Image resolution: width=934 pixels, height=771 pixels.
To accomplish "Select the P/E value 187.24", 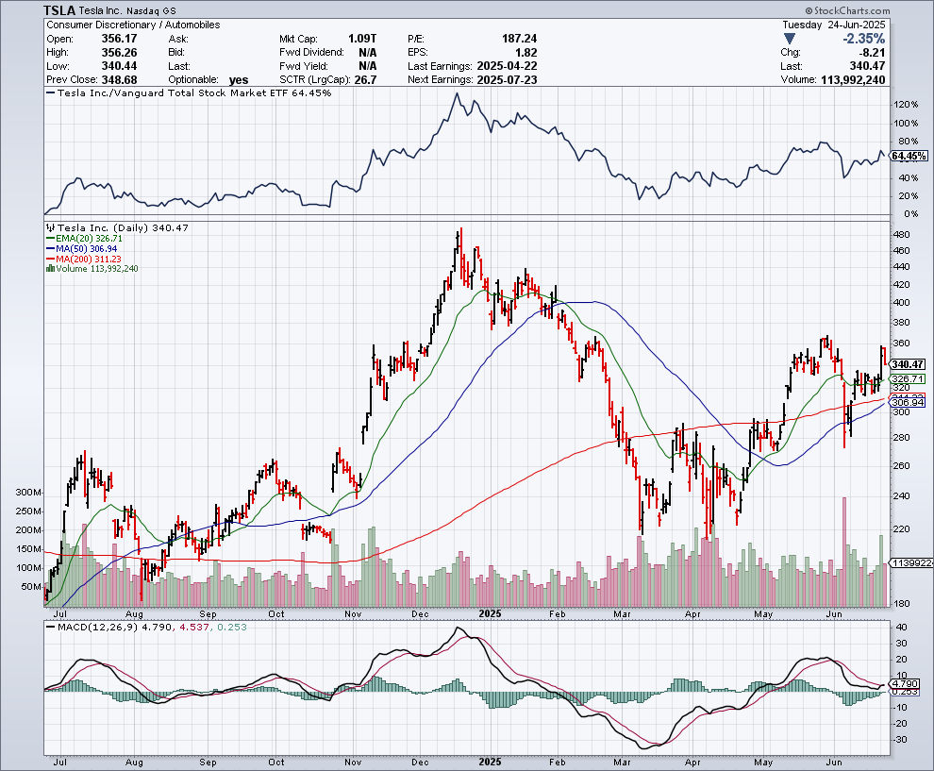I will [x=520, y=39].
